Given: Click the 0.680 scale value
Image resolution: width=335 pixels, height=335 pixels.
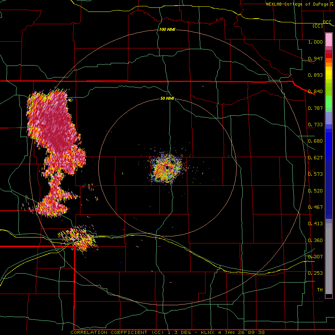Looking at the screenshot, I should tap(315, 141).
